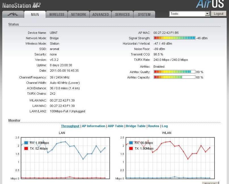Show the ARP Table
The image size is (229, 184).
[116, 126]
